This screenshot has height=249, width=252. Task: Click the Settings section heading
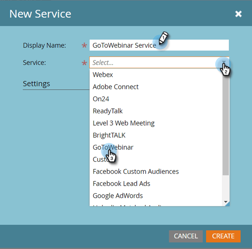coord(37,84)
